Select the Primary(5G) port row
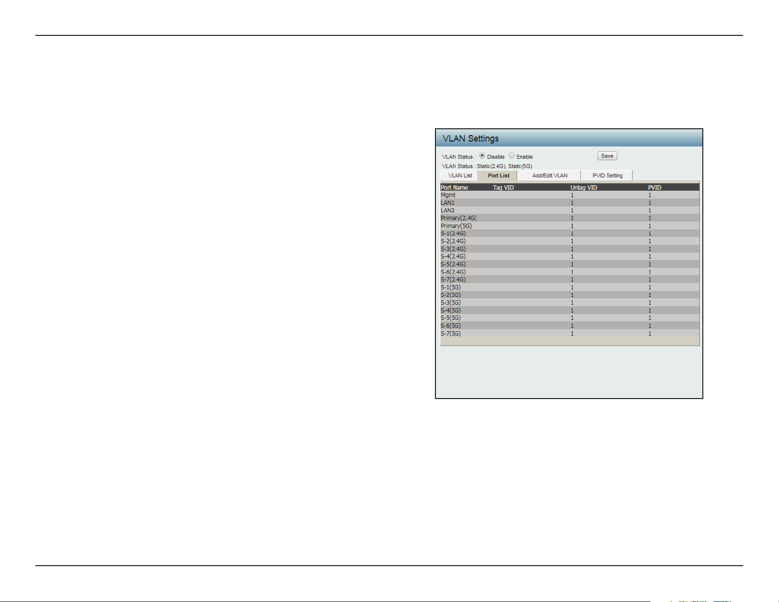 coord(570,226)
